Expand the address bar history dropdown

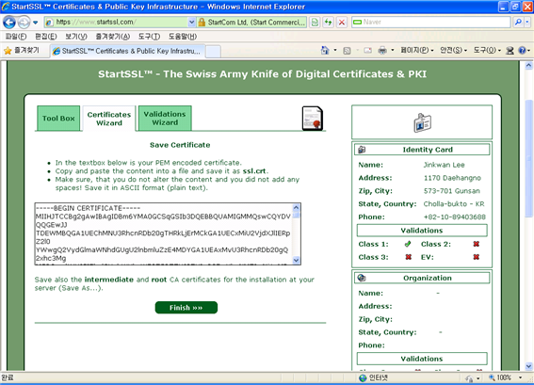(192, 23)
